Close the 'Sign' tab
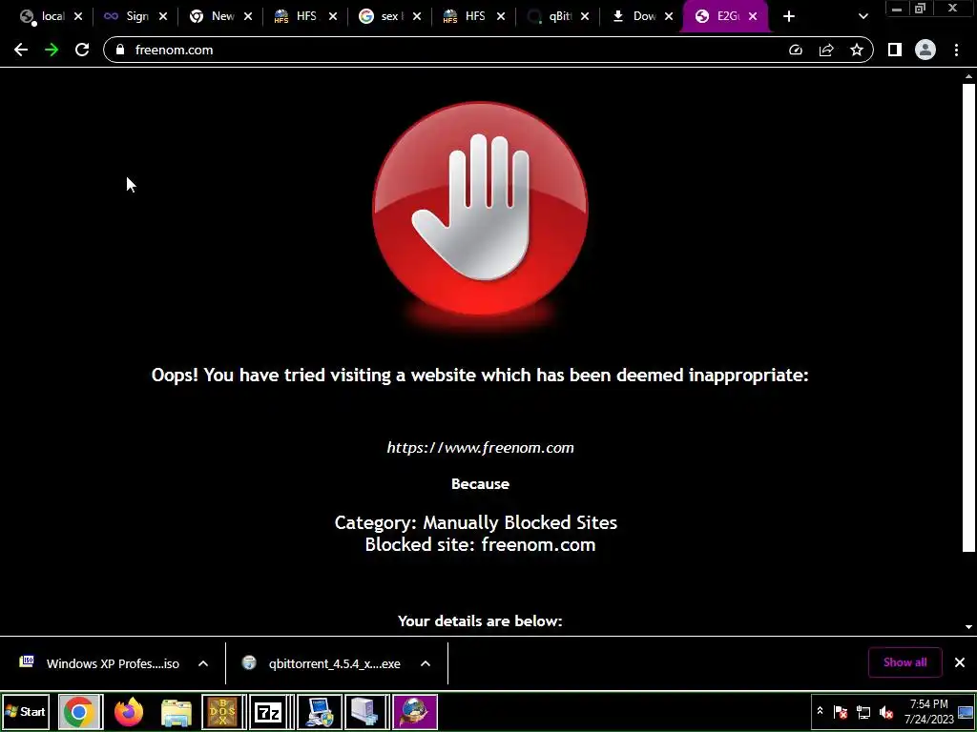The image size is (977, 732). pyautogui.click(x=162, y=17)
